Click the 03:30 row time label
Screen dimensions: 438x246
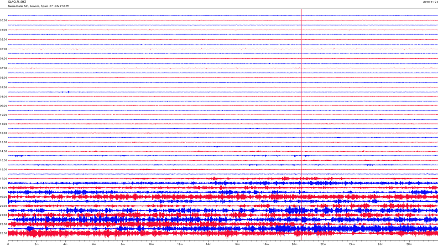tap(4, 49)
